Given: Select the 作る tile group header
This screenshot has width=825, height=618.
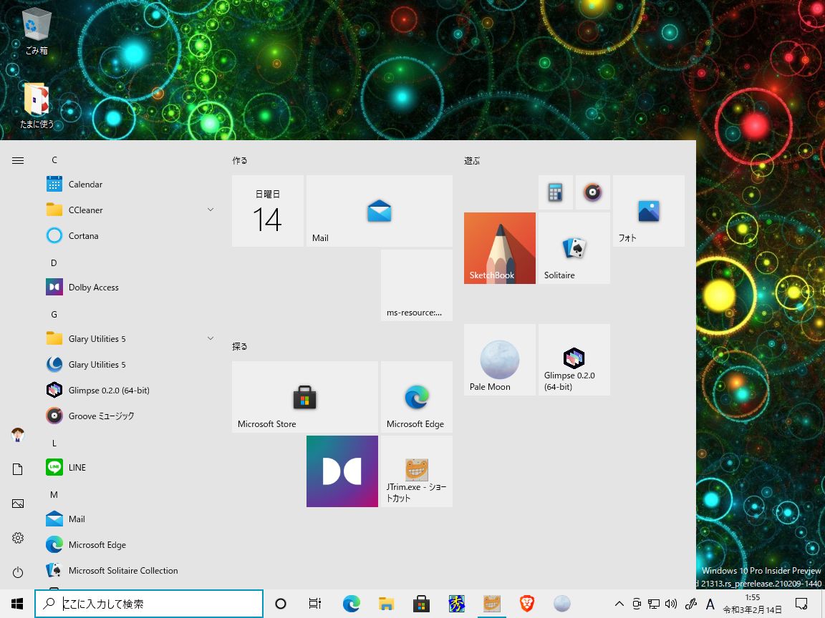Looking at the screenshot, I should (240, 160).
